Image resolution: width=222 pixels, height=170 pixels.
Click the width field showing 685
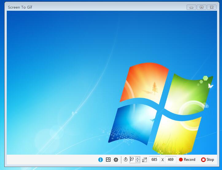pos(154,160)
